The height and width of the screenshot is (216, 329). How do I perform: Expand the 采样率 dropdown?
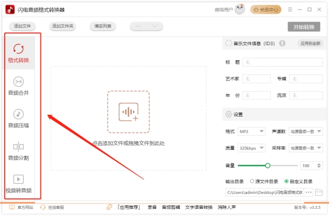(306, 148)
